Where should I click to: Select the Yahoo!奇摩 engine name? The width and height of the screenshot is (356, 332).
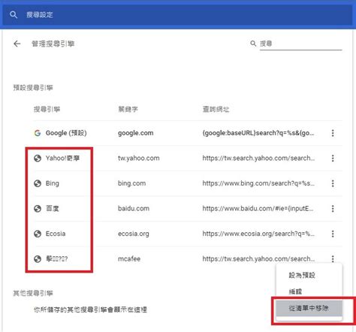point(62,158)
